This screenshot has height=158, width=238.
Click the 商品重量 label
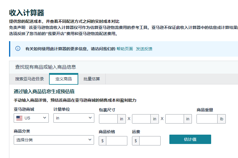pos(205,110)
